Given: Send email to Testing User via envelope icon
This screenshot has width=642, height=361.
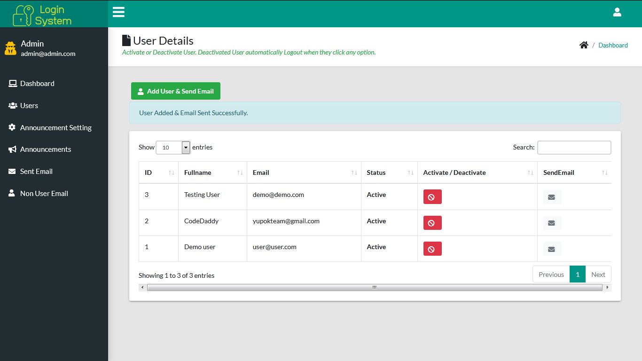Looking at the screenshot, I should click(551, 196).
